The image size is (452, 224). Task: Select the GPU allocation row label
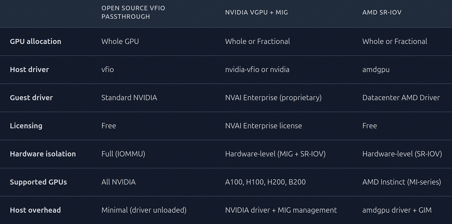(36, 41)
